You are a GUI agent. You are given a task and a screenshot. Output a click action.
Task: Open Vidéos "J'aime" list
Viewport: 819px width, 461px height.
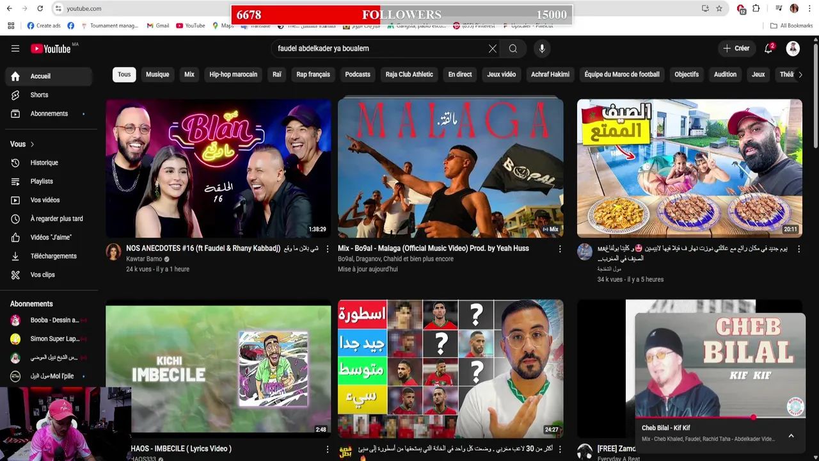click(49, 238)
